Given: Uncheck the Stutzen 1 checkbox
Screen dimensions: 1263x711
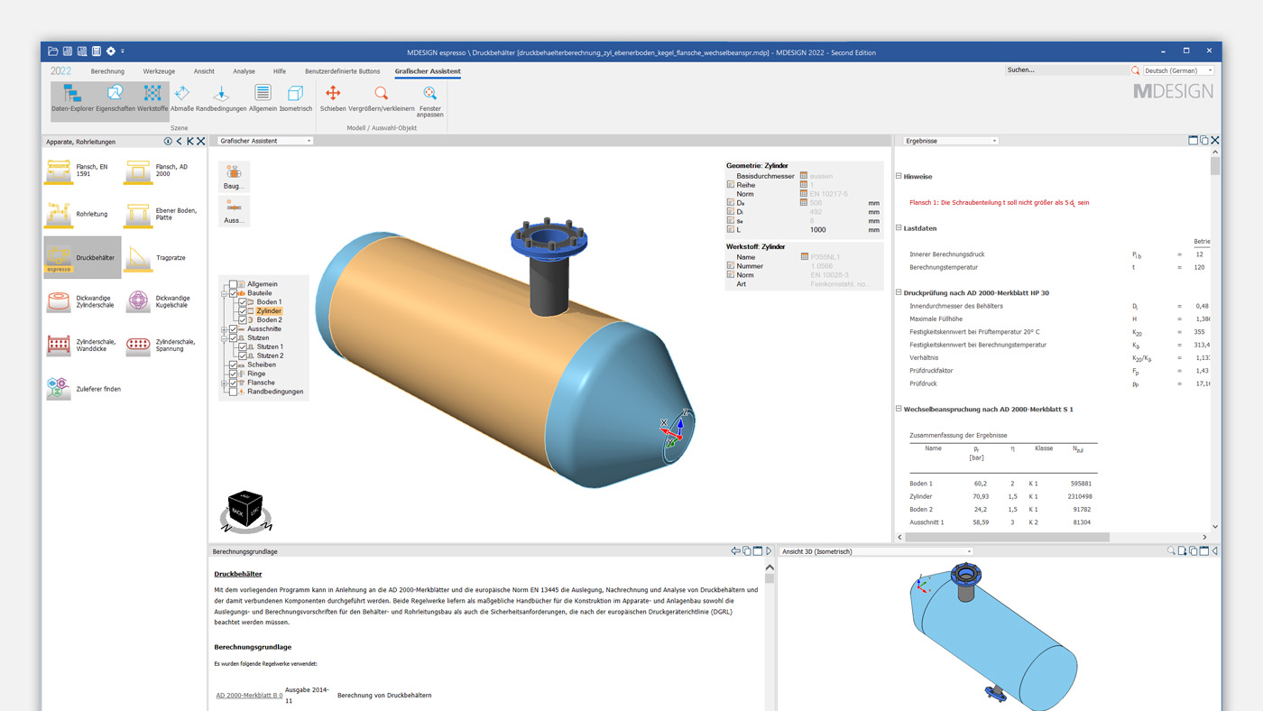Looking at the screenshot, I should (x=242, y=346).
